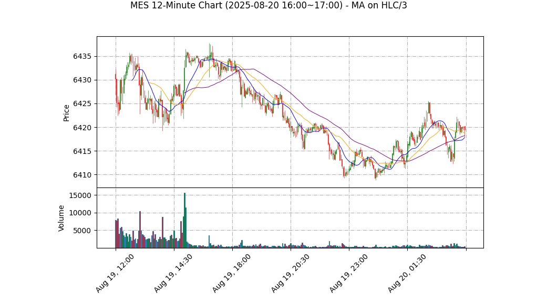Click the 'Aug 19, 12:00' time label
The width and height of the screenshot is (537, 302).
(115, 273)
